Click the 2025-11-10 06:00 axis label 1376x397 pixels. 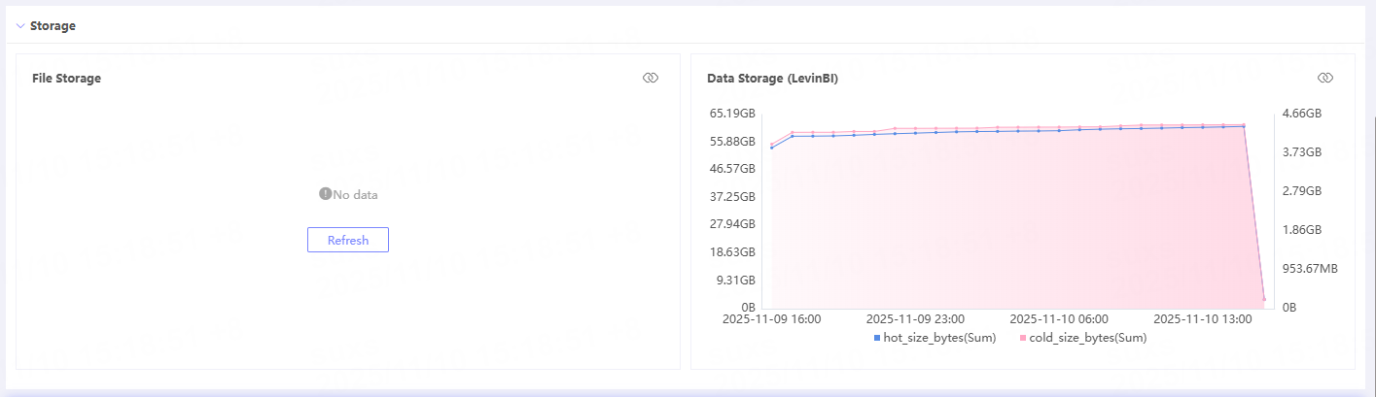[x=1058, y=318]
